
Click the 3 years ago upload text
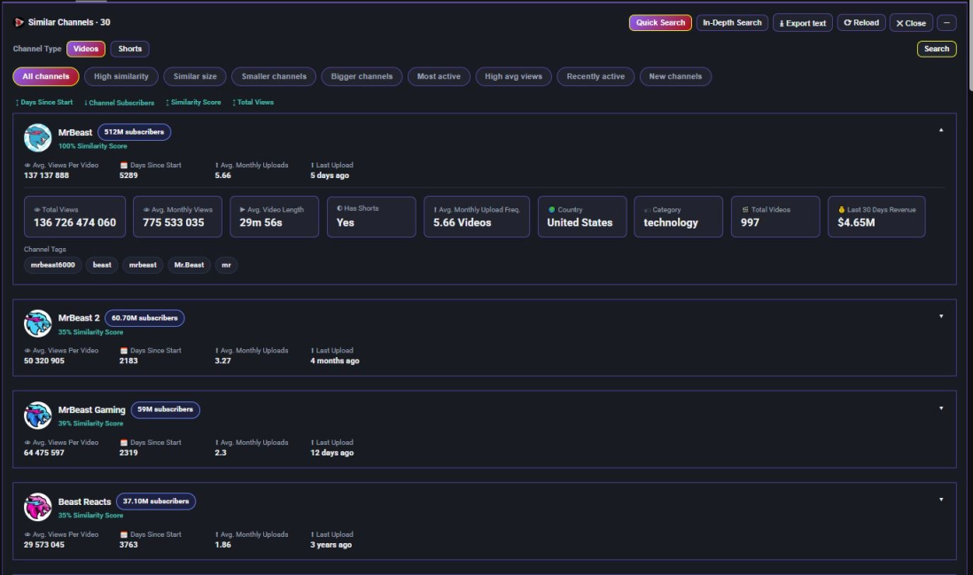click(x=331, y=545)
